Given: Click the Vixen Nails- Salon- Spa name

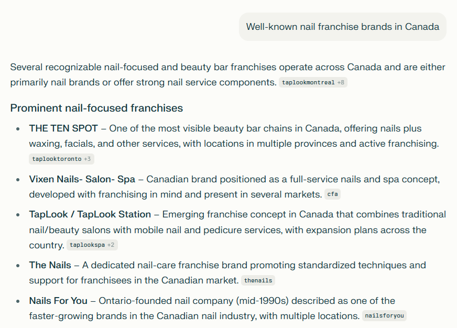Looking at the screenshot, I should click(x=82, y=179).
